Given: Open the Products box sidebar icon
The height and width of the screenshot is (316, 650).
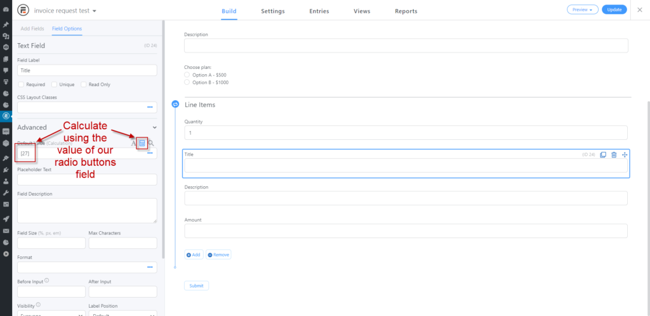Looking at the screenshot, I should [6, 143].
